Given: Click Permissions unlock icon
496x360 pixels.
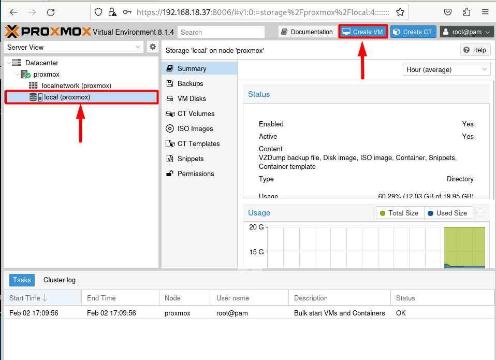Looking at the screenshot, I should click(170, 174).
